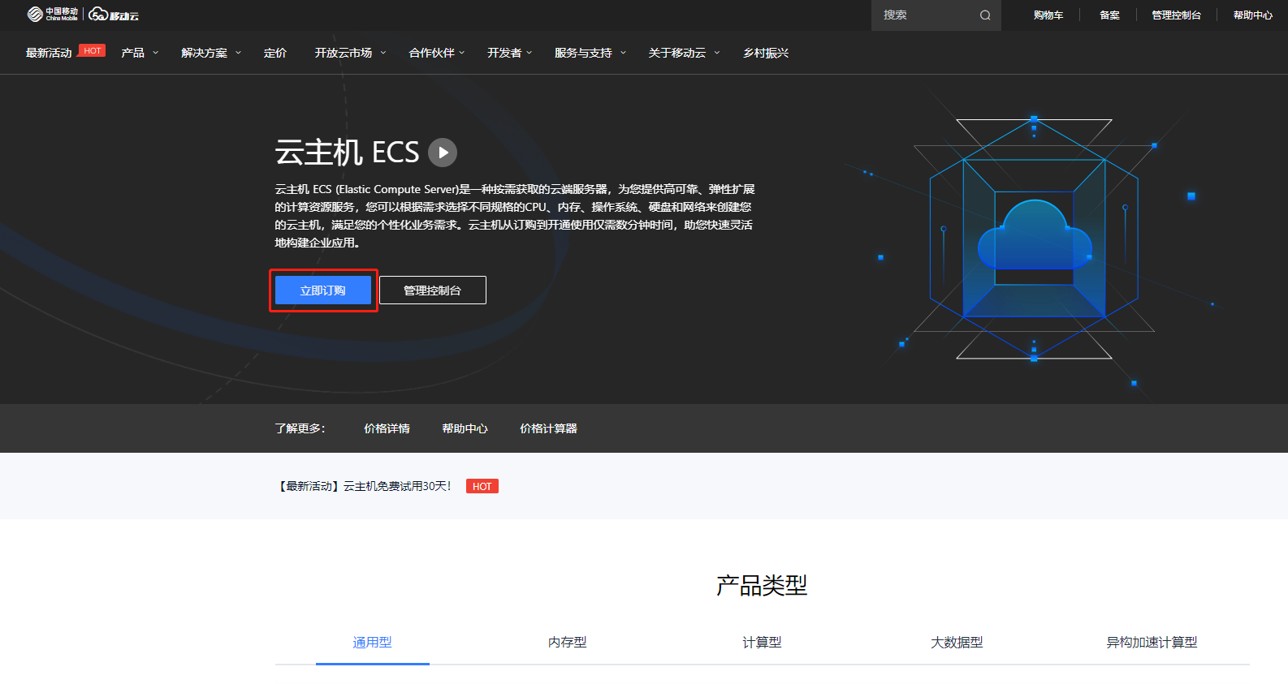Click the 了解更多 label
The height and width of the screenshot is (684, 1288).
(300, 428)
